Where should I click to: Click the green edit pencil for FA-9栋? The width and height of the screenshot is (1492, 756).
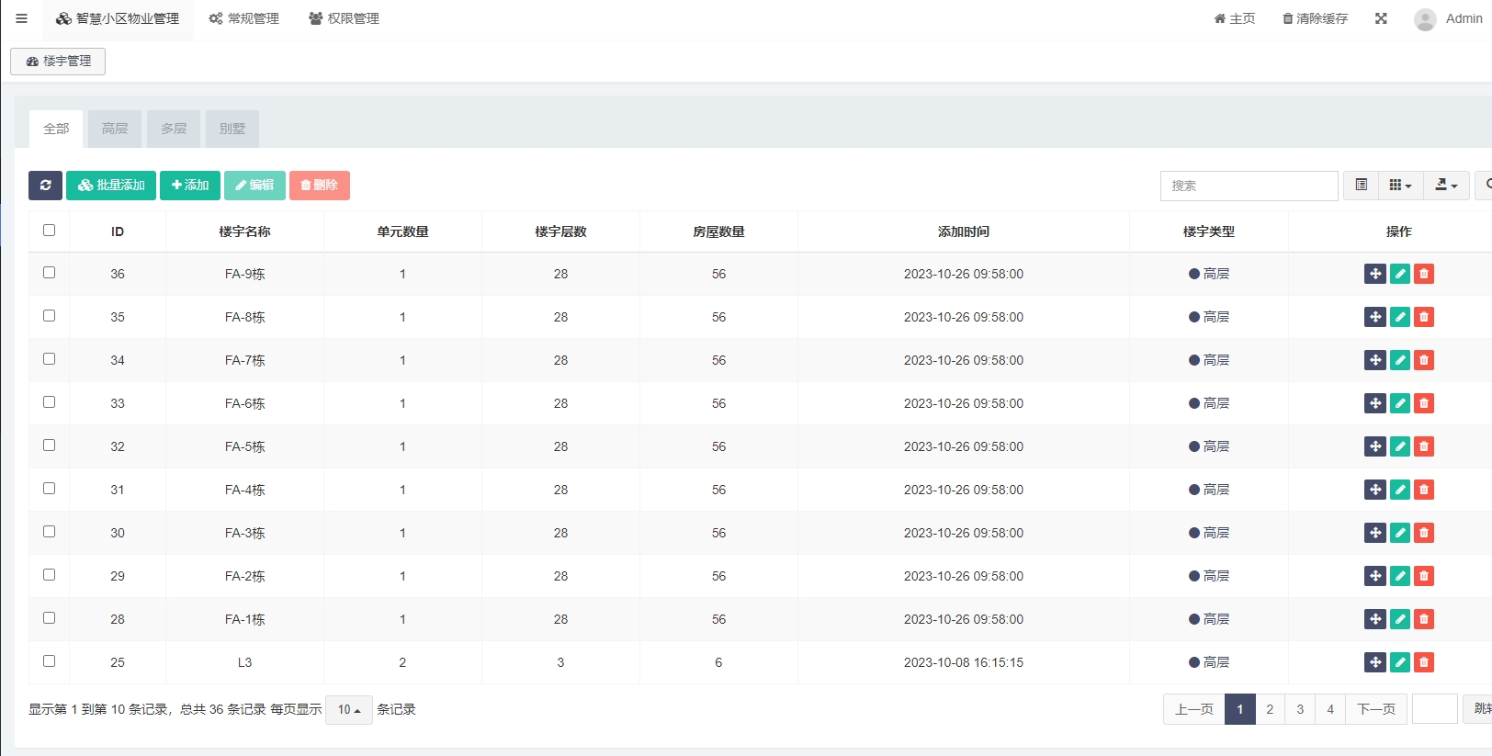1399,274
